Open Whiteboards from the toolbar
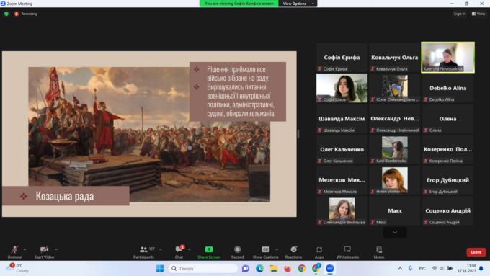Screen dimensions: 490x276 [x=347, y=252]
